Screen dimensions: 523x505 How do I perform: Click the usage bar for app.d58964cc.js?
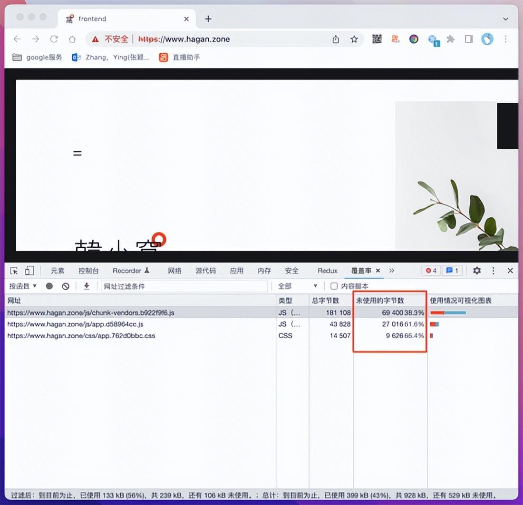click(434, 324)
